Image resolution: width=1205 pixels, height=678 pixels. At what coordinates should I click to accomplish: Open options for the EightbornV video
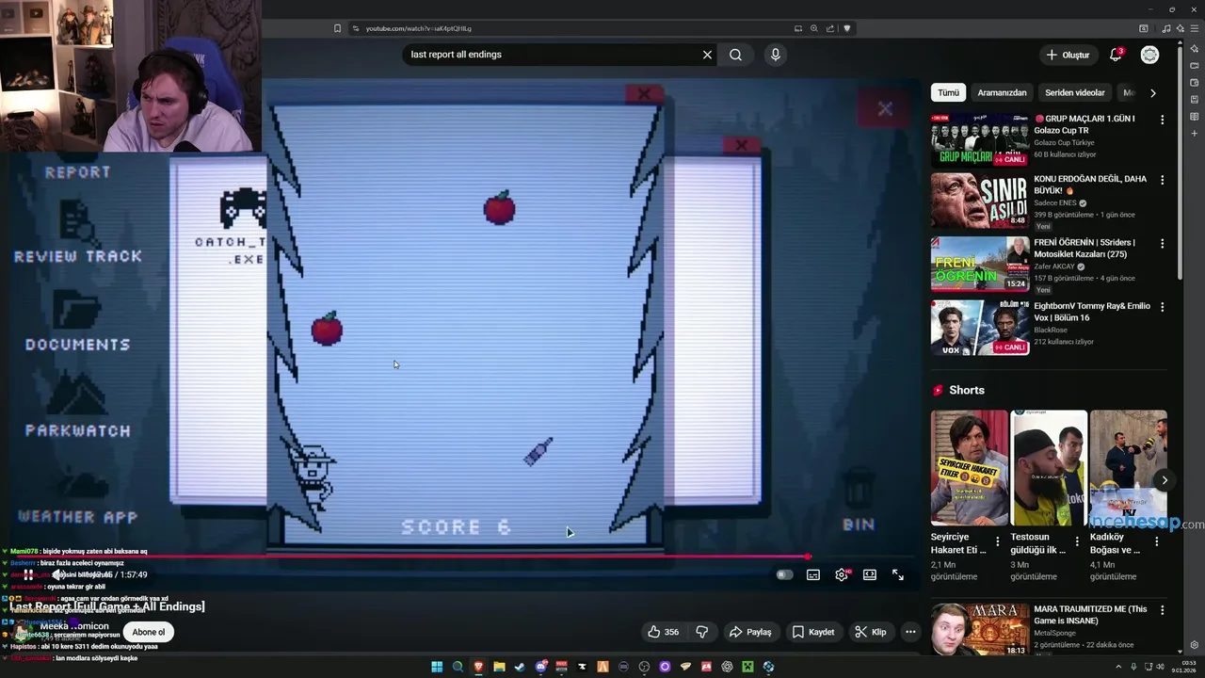coord(1162,307)
